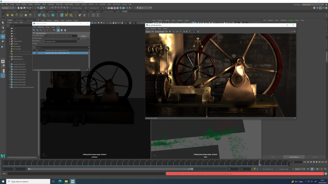This screenshot has height=184, width=328.
Task: Toggle the four-pane layout button in the toolbox
Action: click(3, 66)
